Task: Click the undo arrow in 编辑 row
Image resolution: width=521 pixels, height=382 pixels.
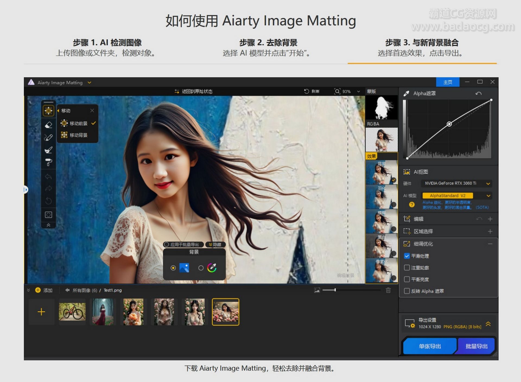Action: click(479, 219)
